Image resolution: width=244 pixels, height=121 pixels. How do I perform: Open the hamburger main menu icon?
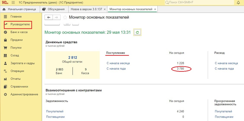(13, 3)
